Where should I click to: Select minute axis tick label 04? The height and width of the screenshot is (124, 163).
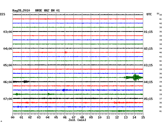pos(47,117)
